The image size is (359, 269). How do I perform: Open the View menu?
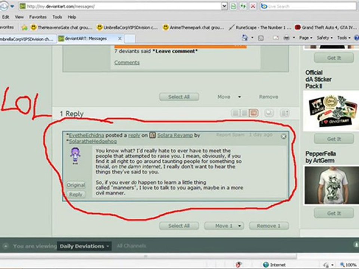(19, 17)
